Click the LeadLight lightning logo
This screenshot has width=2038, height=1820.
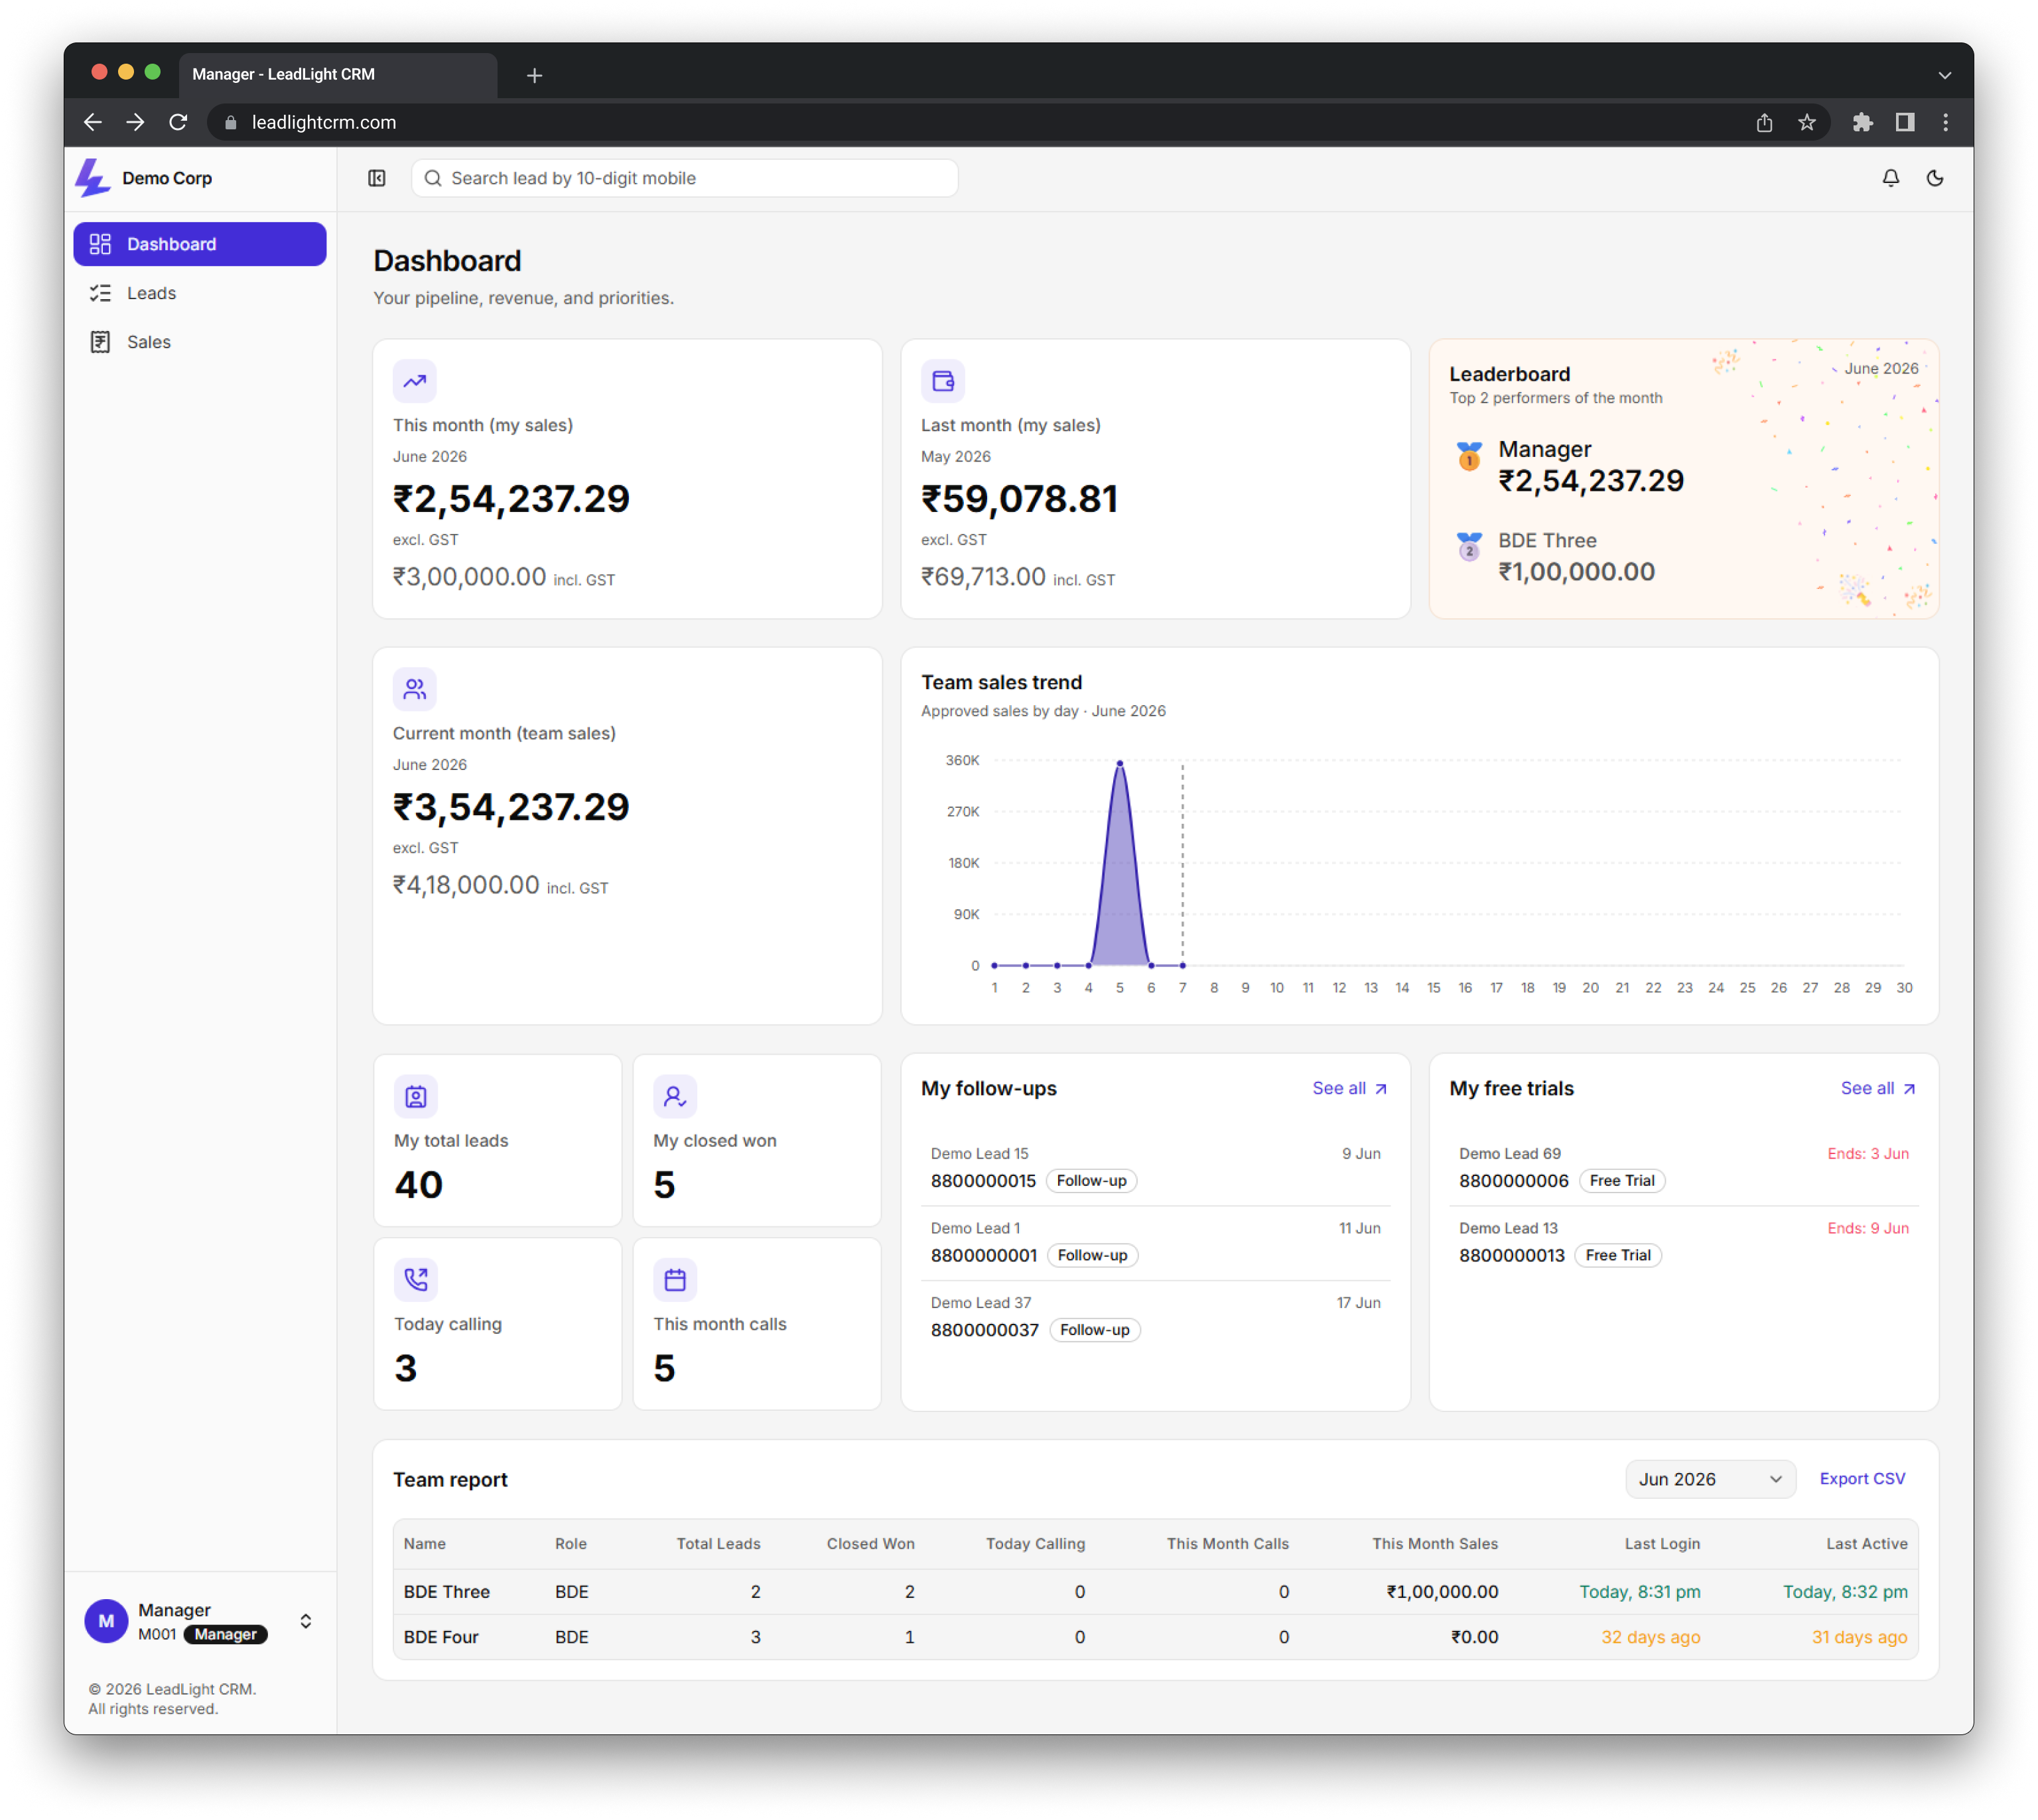92,178
